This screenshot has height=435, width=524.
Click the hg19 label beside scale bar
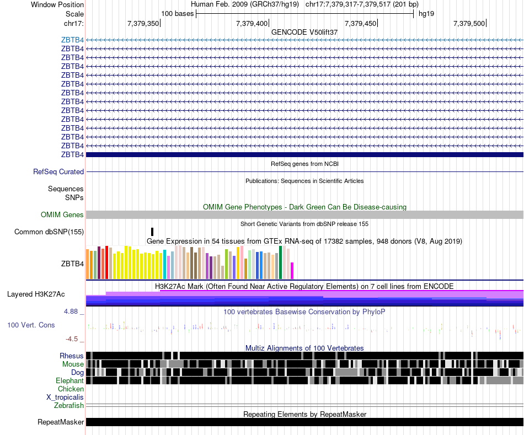click(426, 14)
